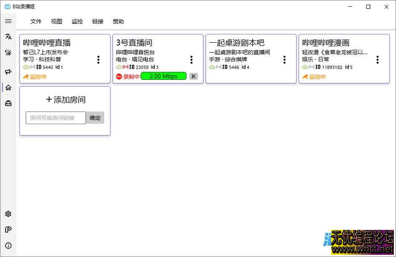This screenshot has width=396, height=257.
Task: Toggle 录制中 status on 3号直播间 card
Action: tap(130, 76)
